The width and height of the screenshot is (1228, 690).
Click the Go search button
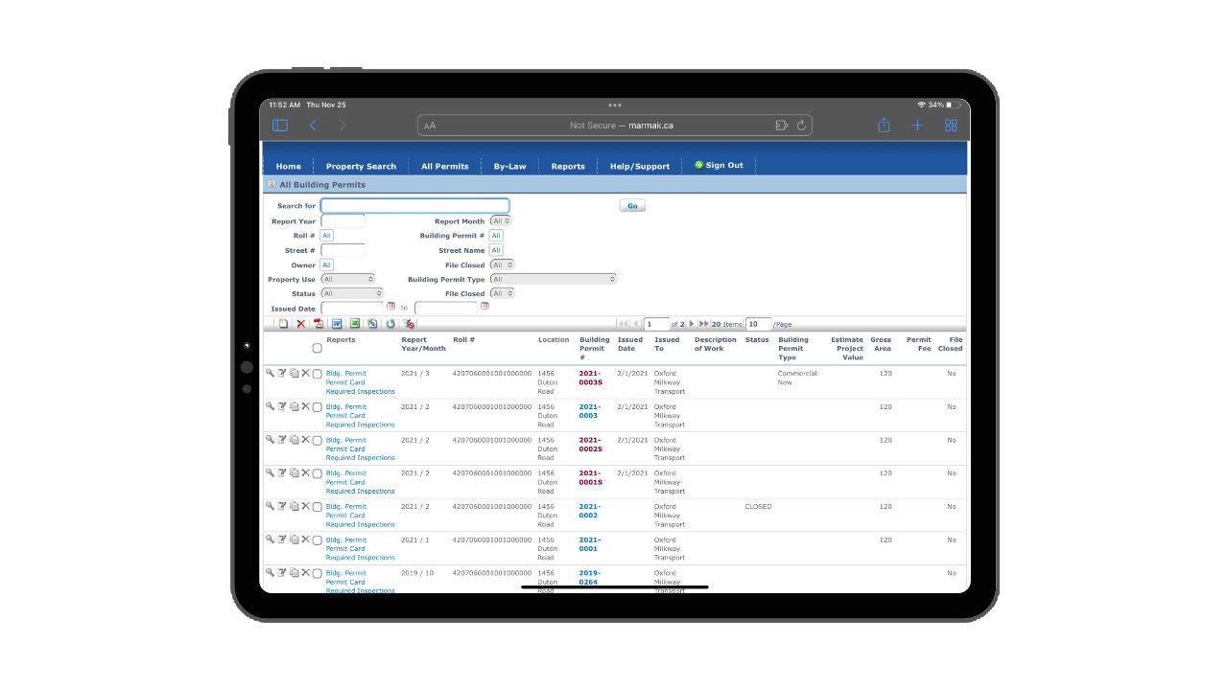[632, 205]
